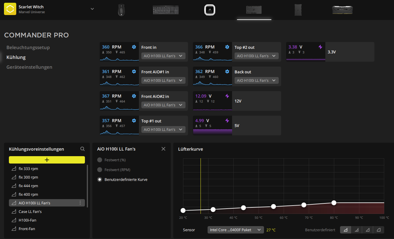
Task: Open the AiO cooler device icon
Action: tap(210, 10)
